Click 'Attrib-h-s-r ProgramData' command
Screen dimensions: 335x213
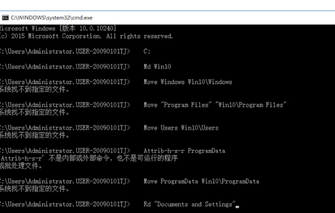[184, 151]
